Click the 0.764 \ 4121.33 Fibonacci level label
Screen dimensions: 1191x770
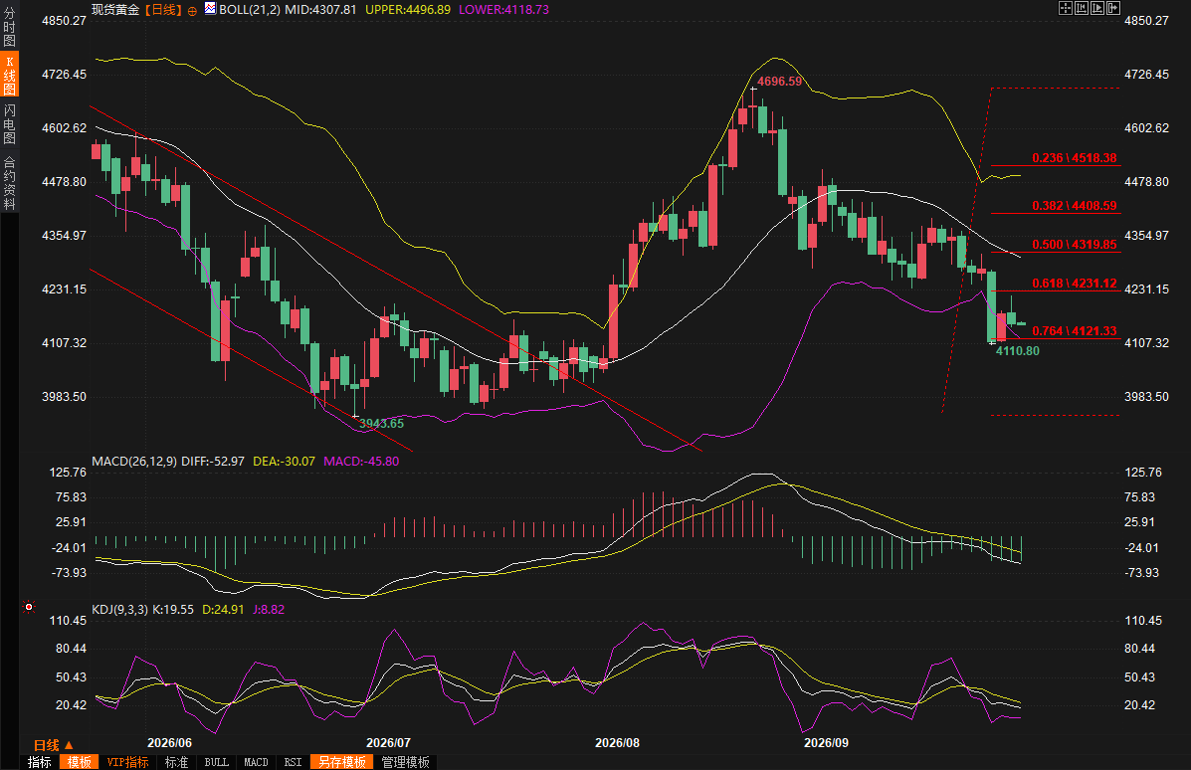tap(1074, 331)
